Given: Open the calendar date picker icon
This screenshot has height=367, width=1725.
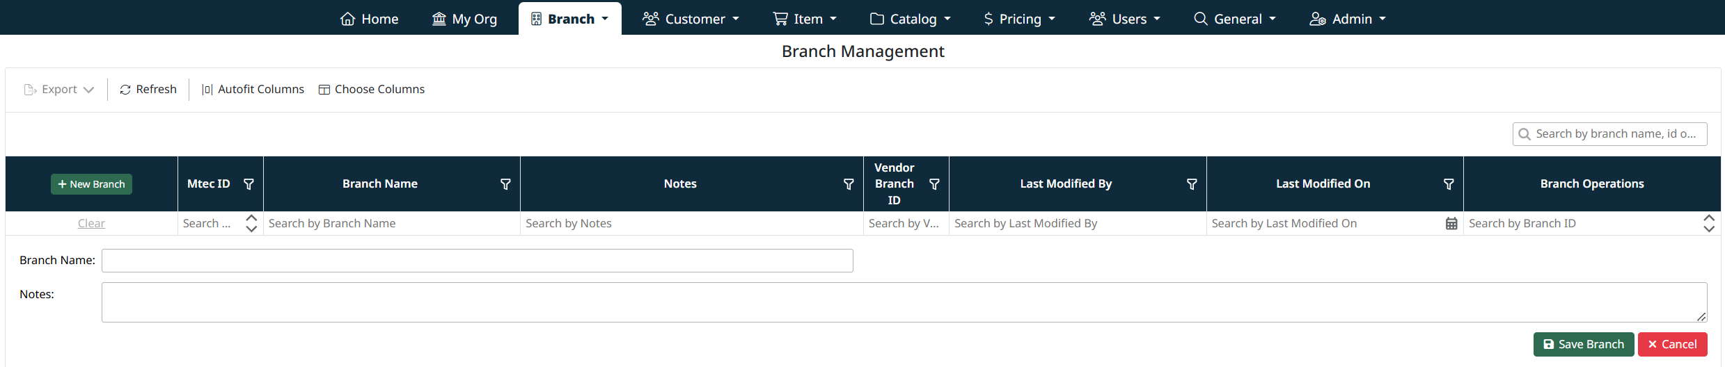Looking at the screenshot, I should click(x=1451, y=224).
